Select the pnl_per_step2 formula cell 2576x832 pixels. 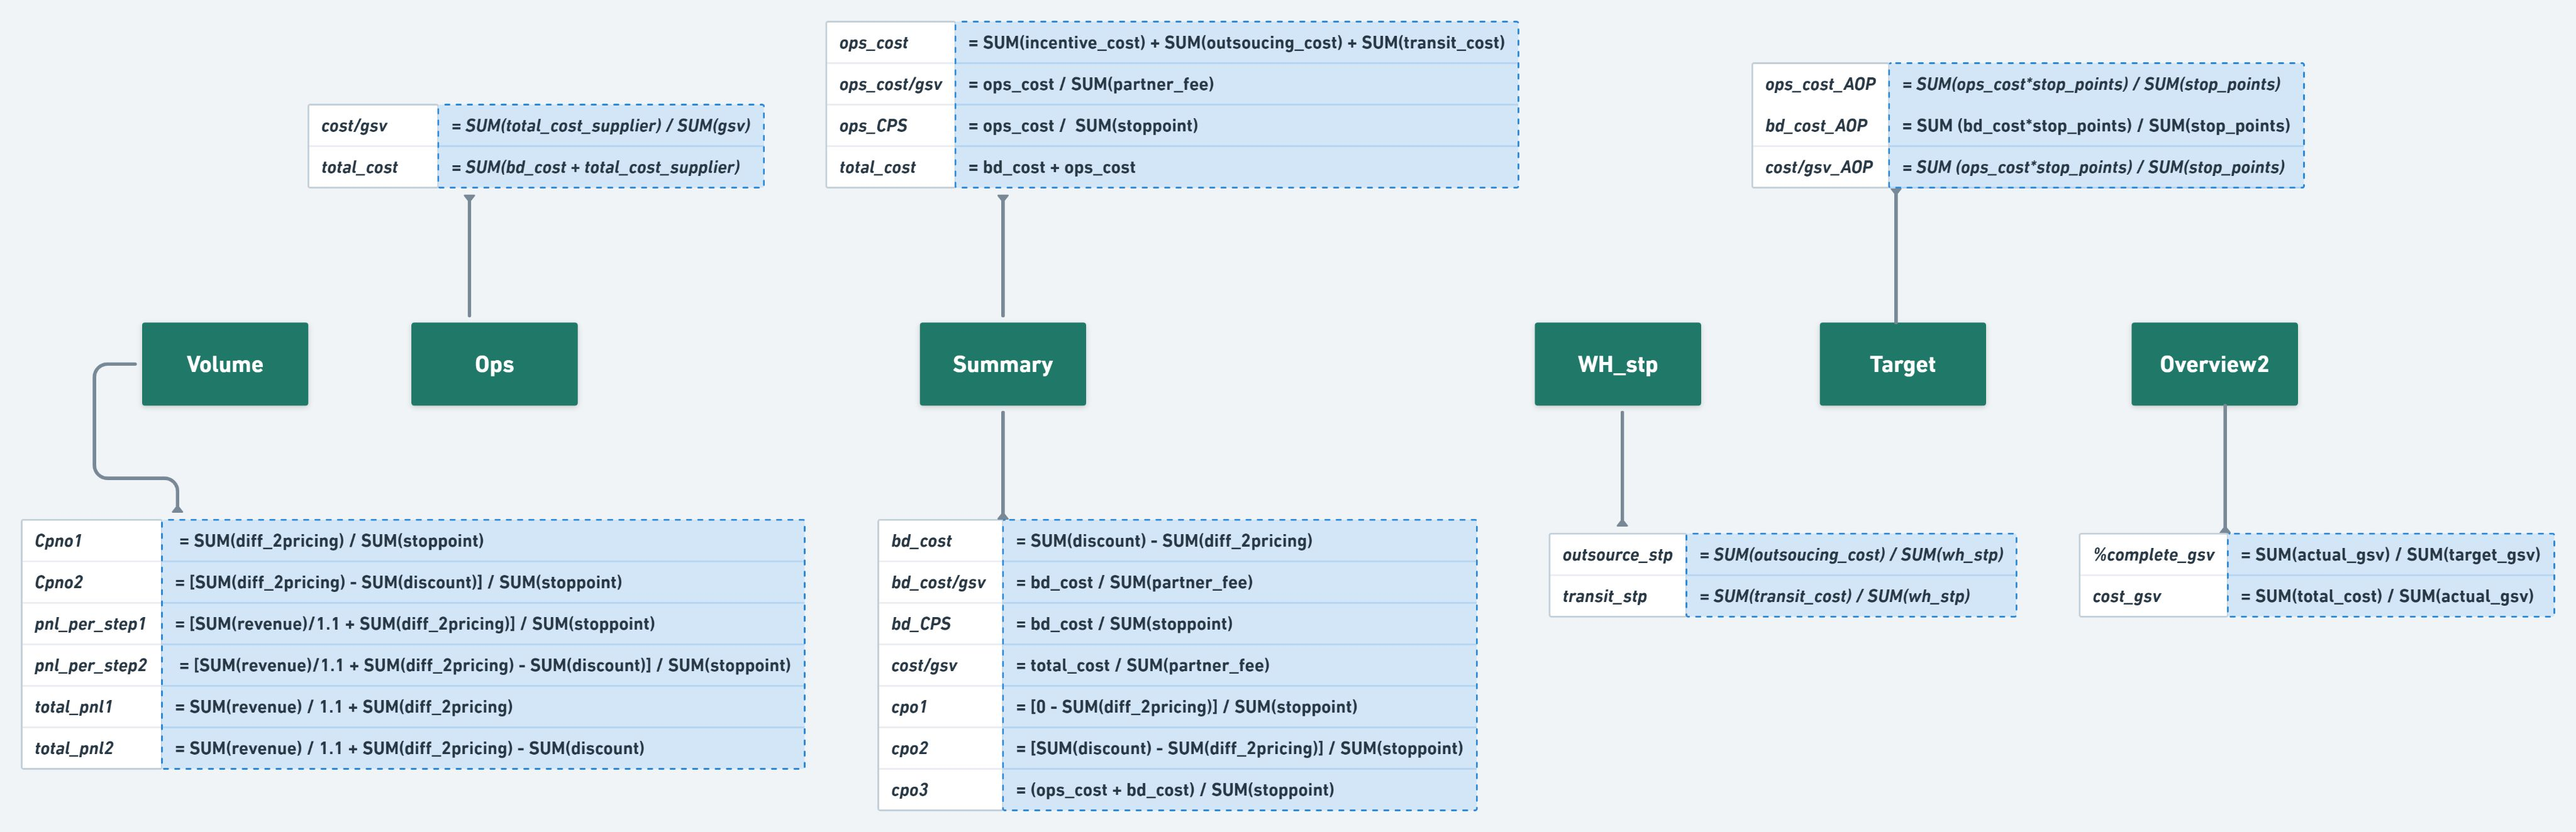pos(484,665)
